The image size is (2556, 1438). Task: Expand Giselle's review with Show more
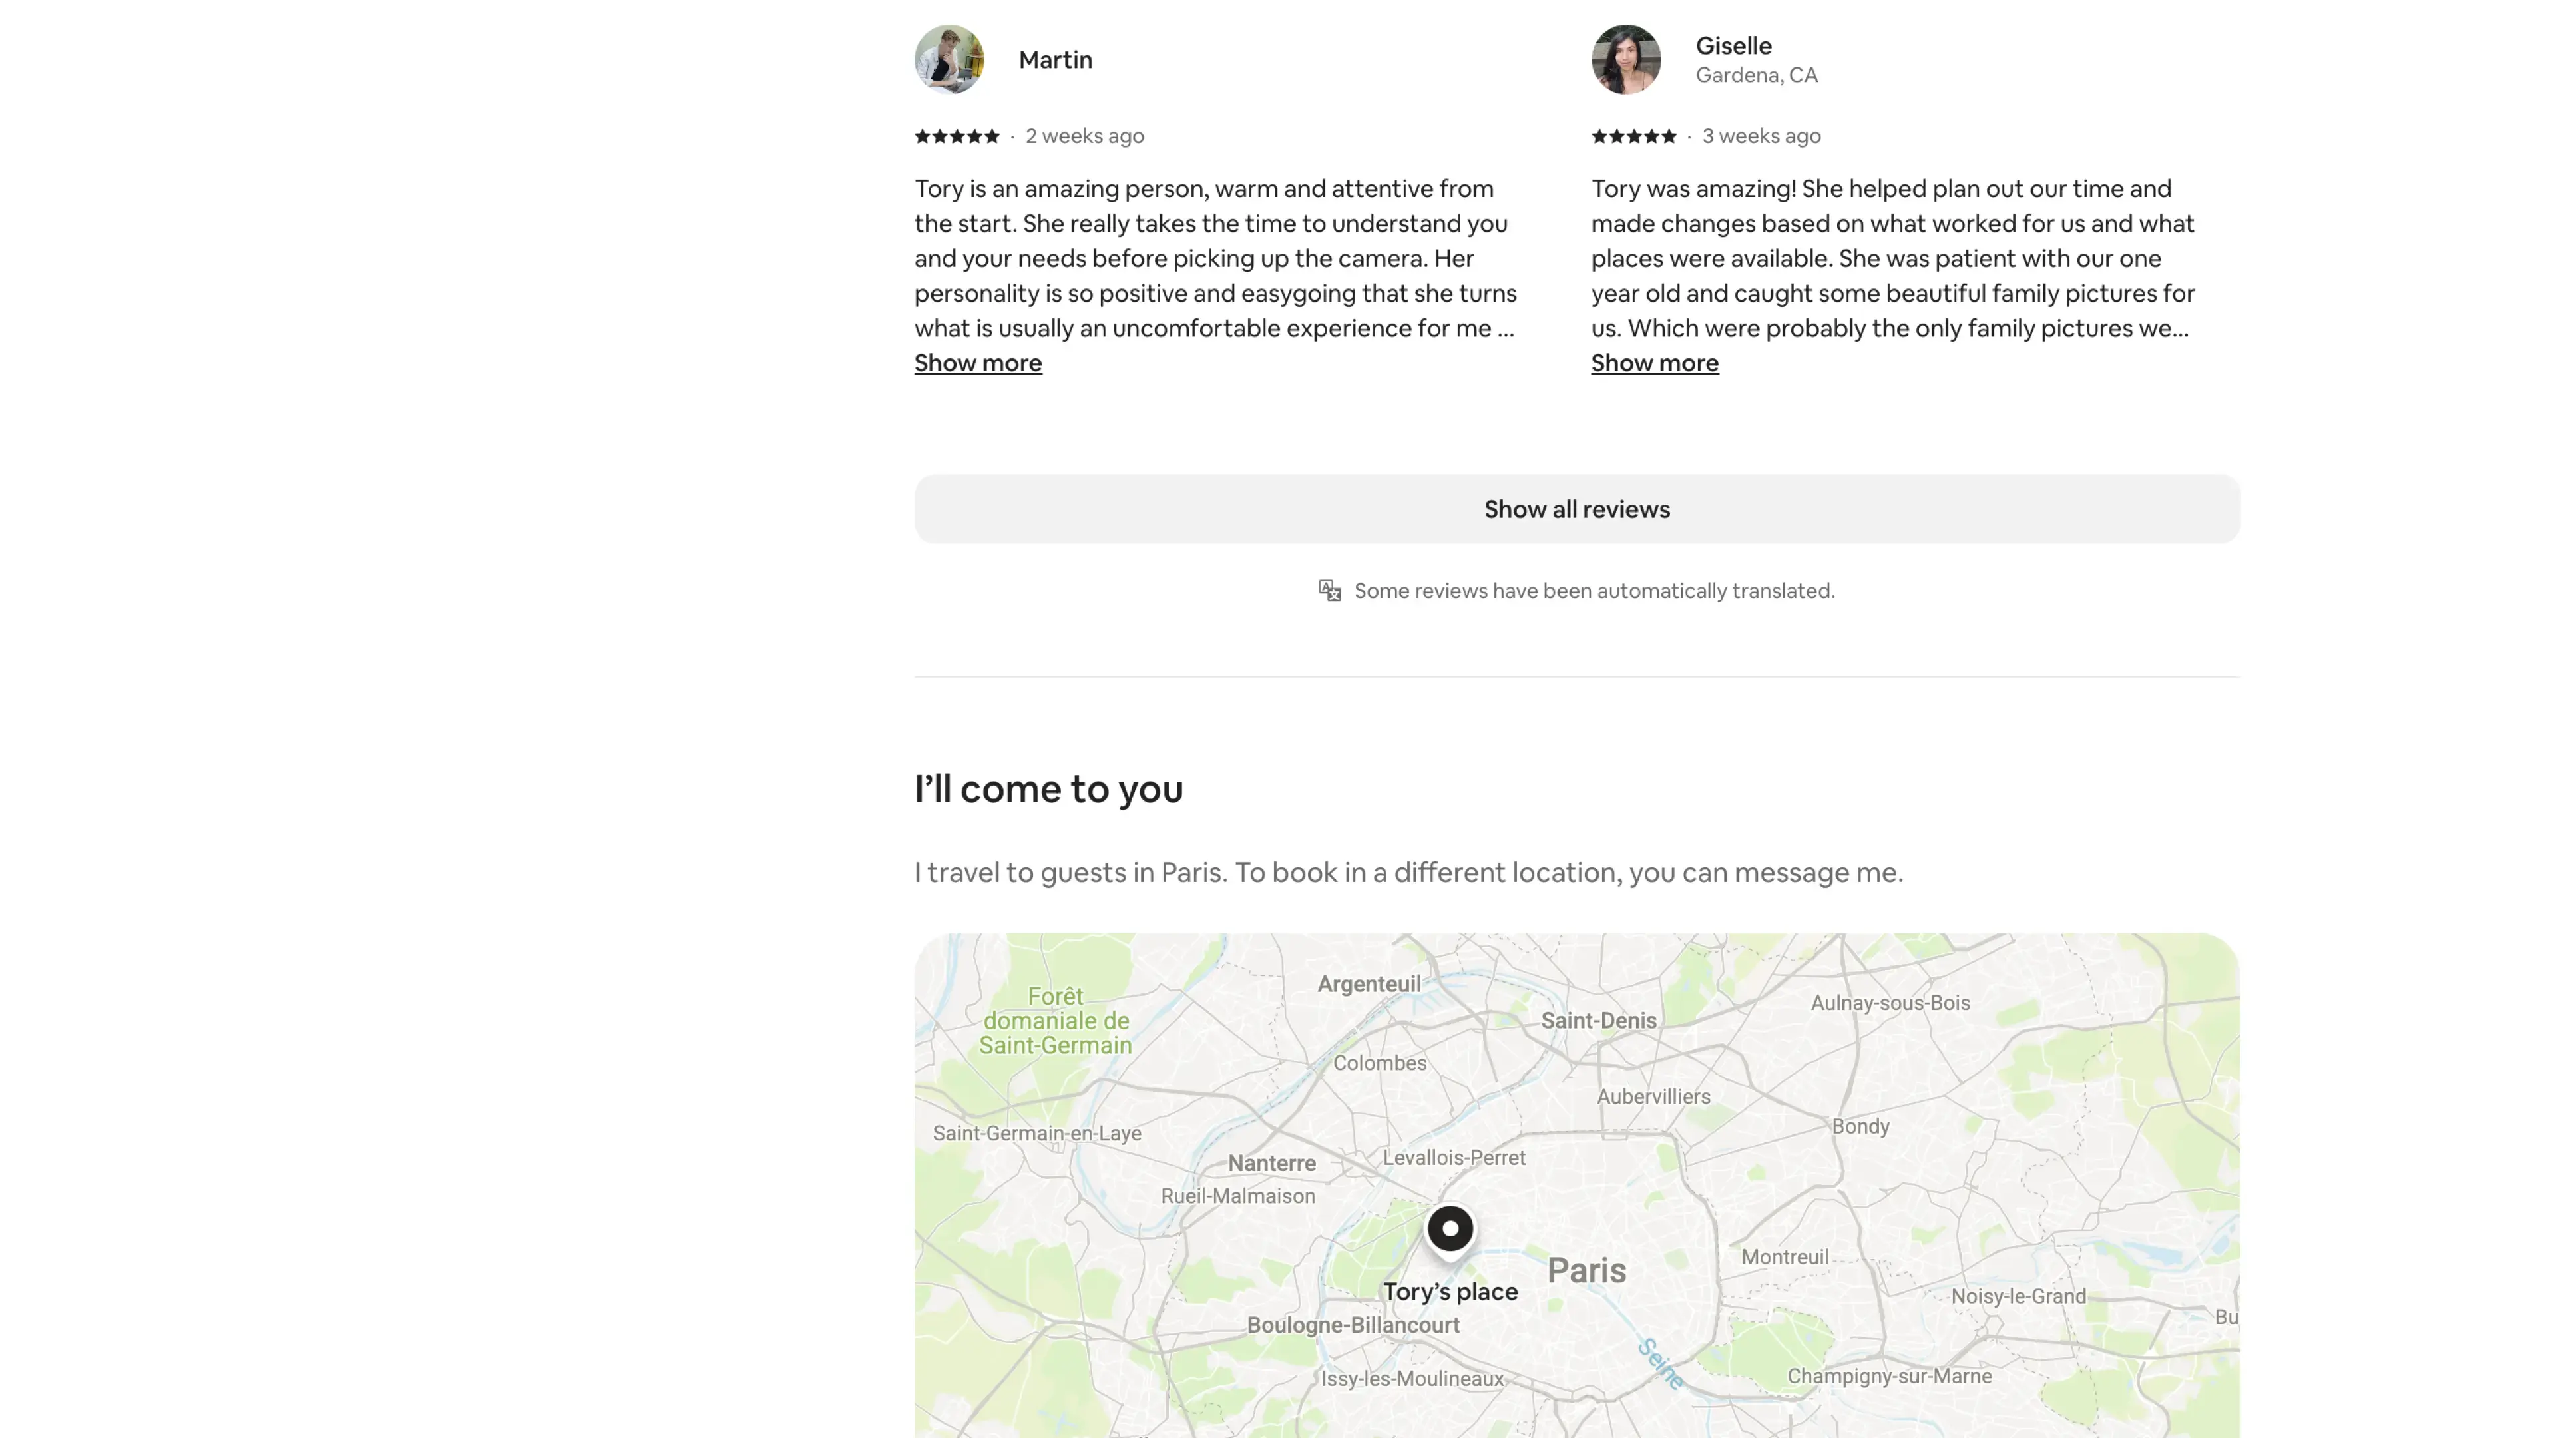click(1654, 363)
